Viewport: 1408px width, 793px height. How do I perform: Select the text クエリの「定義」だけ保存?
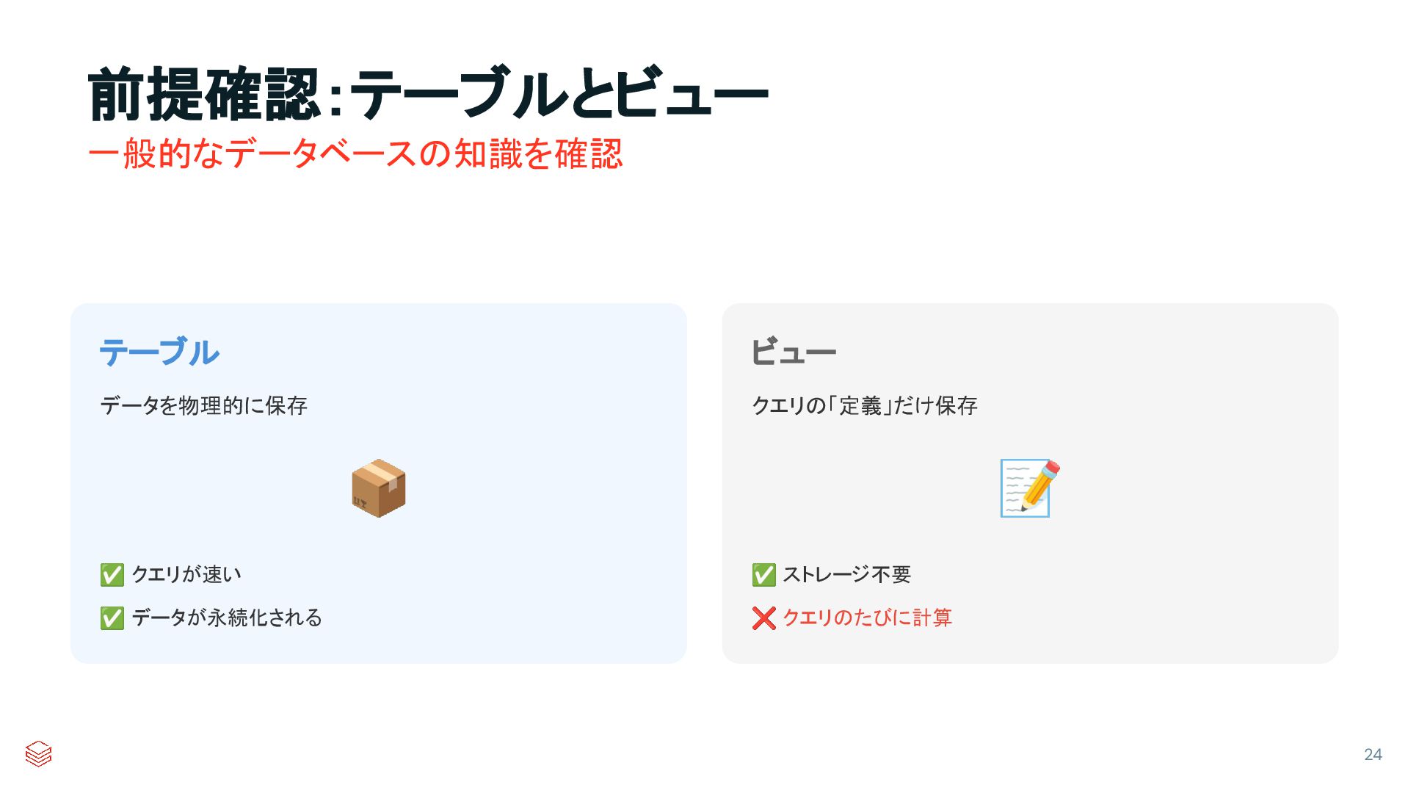coord(864,405)
